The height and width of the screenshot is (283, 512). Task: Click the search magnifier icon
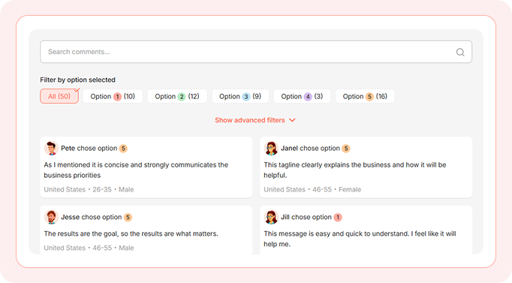[460, 52]
